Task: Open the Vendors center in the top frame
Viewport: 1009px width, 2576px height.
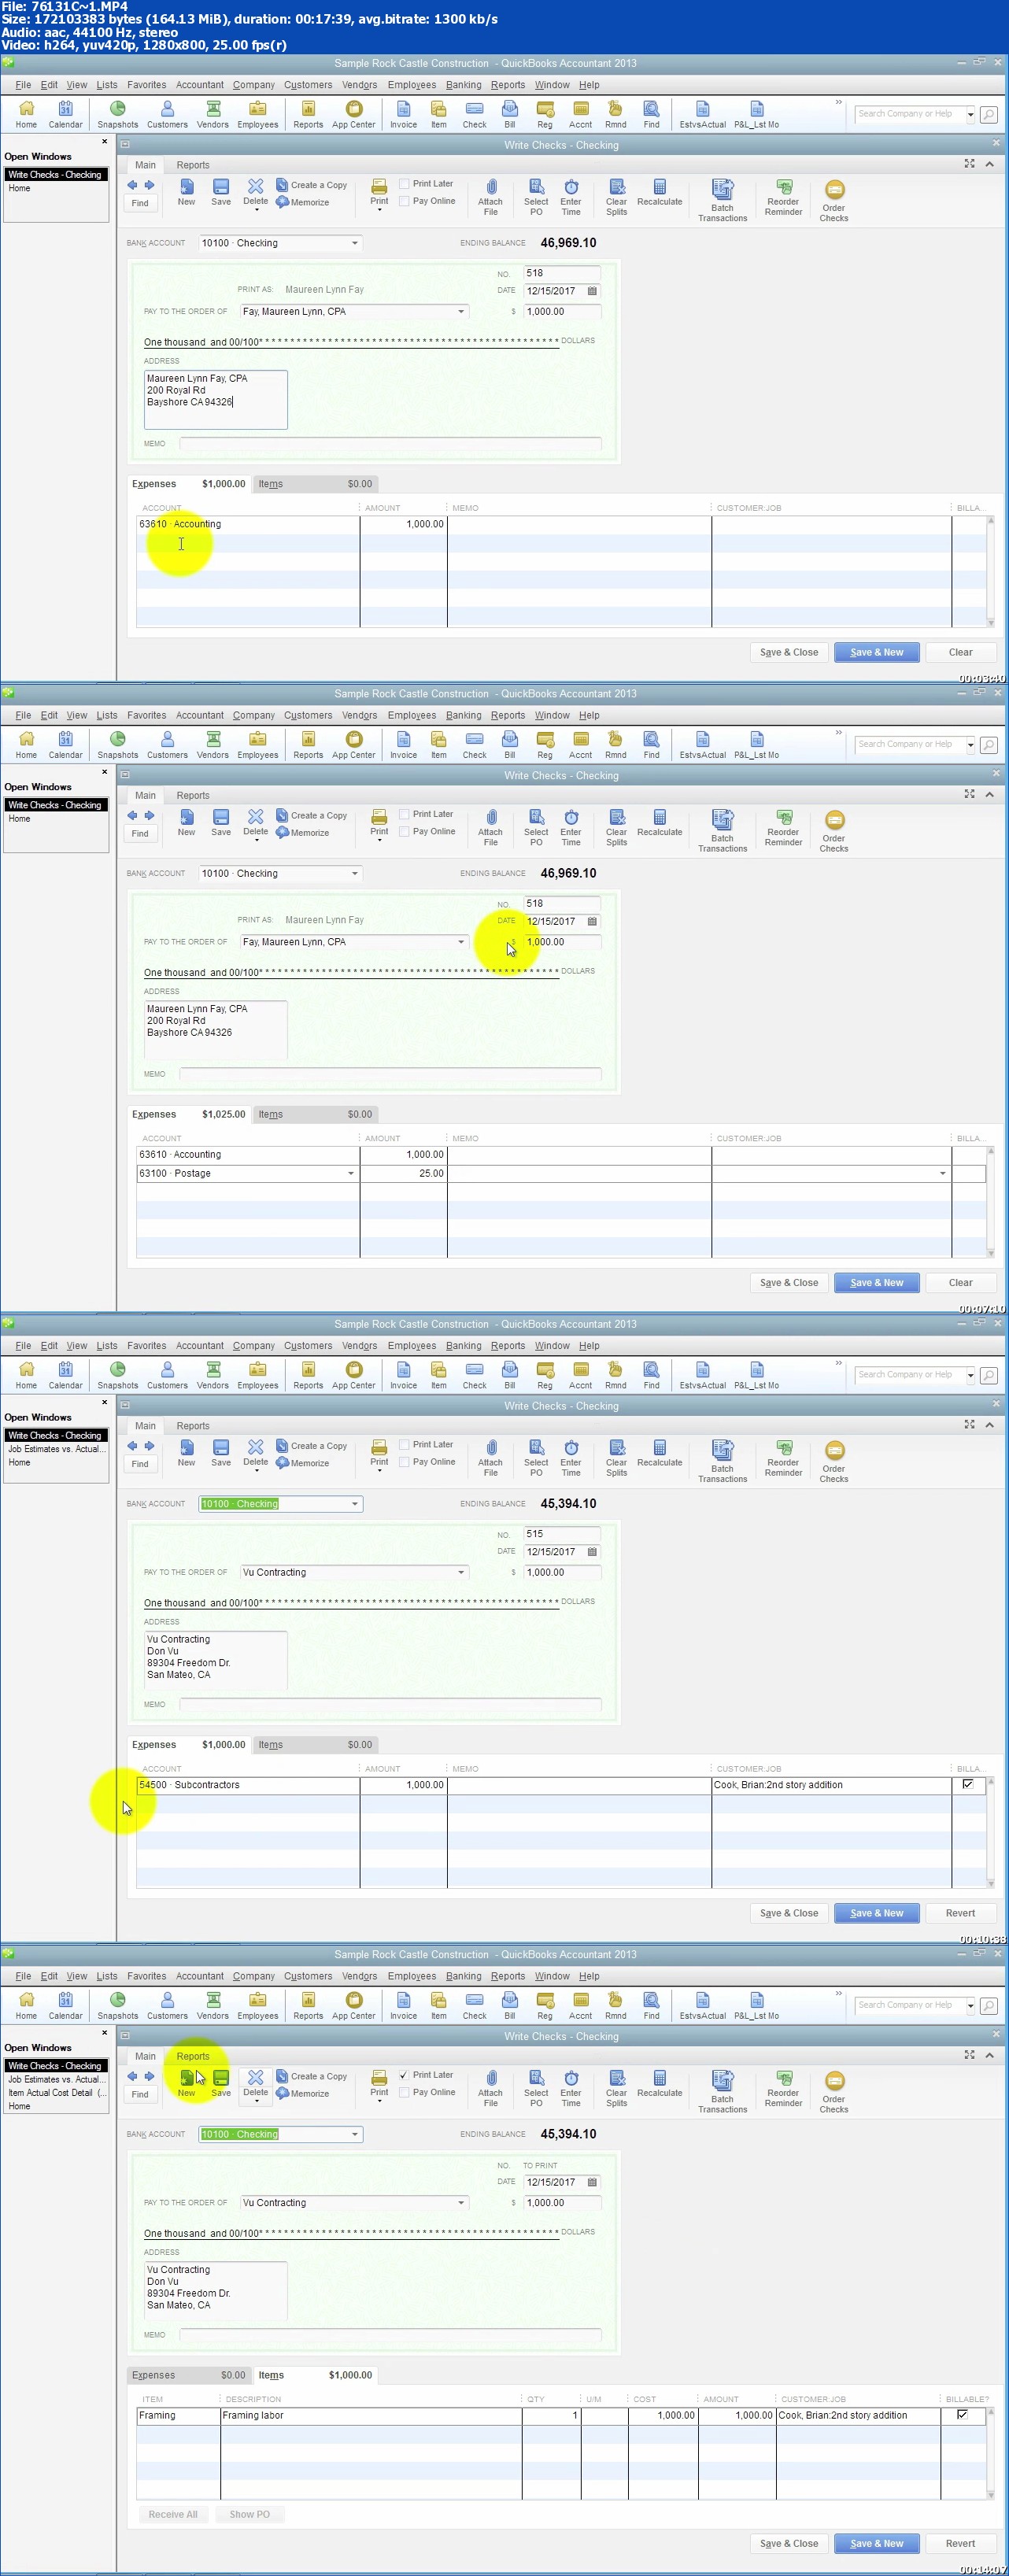Action: tap(212, 114)
